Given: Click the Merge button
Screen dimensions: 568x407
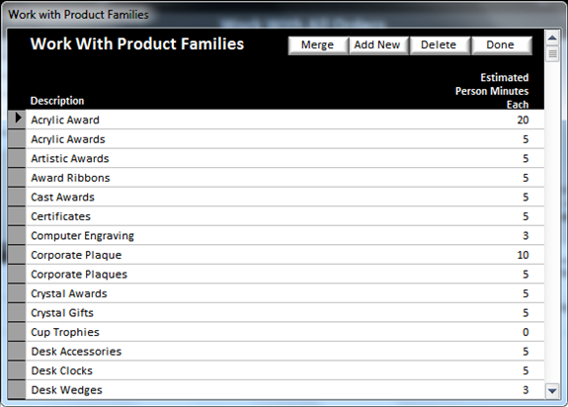Looking at the screenshot, I should coord(318,45).
